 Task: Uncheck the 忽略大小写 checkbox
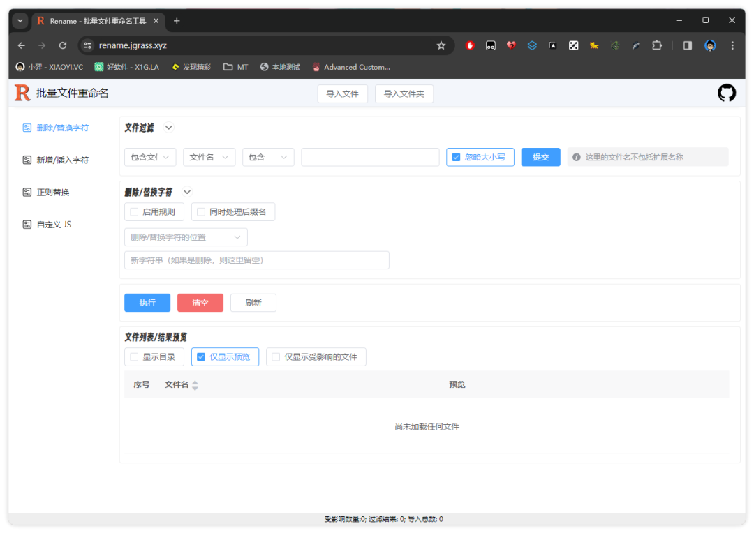pyautogui.click(x=456, y=157)
